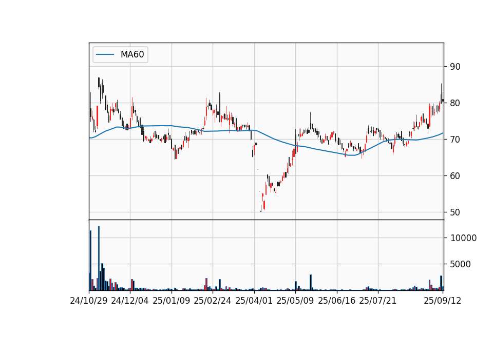The image size is (493, 354).
Task: Click the 25/02/24 date label
Action: point(213,301)
